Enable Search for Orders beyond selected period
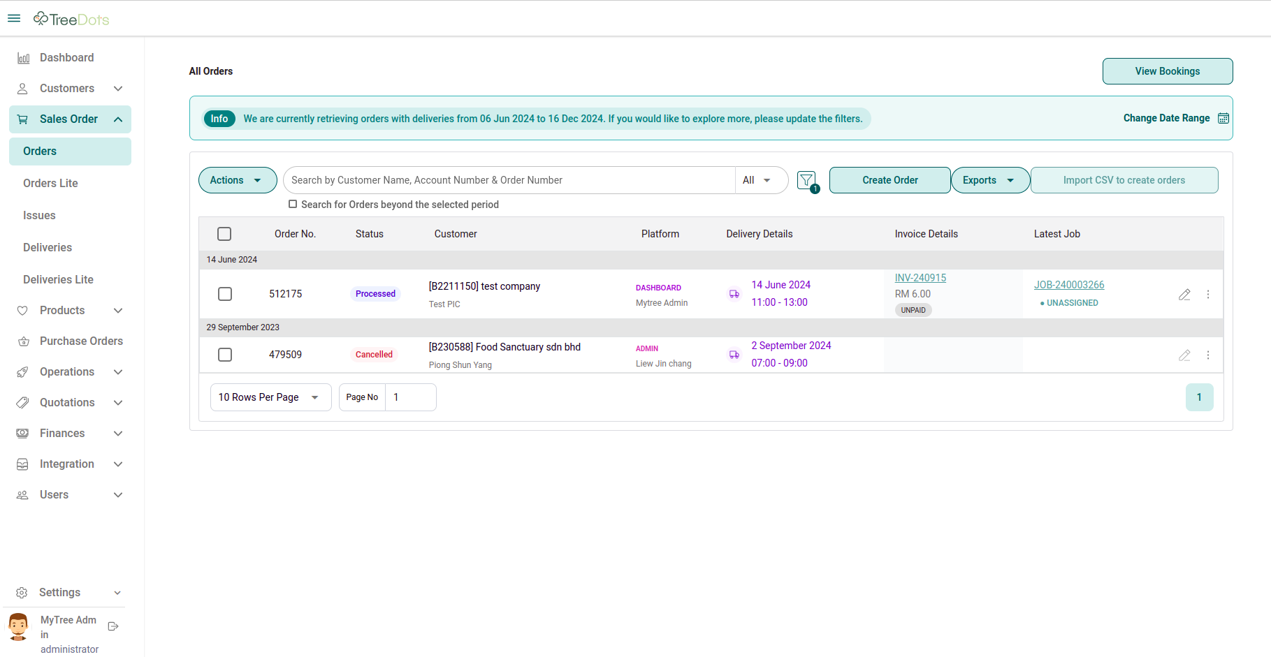Viewport: 1271px width, 657px height. tap(293, 205)
